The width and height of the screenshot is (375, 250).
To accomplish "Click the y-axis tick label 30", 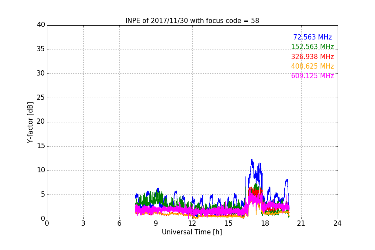I will click(x=41, y=73).
